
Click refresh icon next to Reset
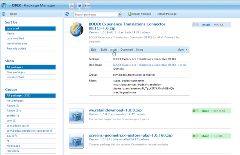[4, 14]
